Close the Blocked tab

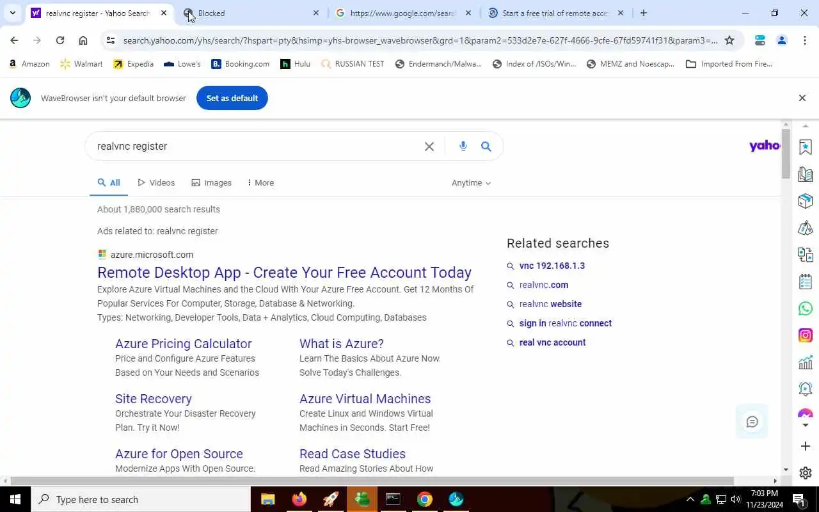(315, 13)
